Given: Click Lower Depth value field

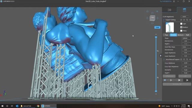Looking at the screenshot, I should point(186,56).
